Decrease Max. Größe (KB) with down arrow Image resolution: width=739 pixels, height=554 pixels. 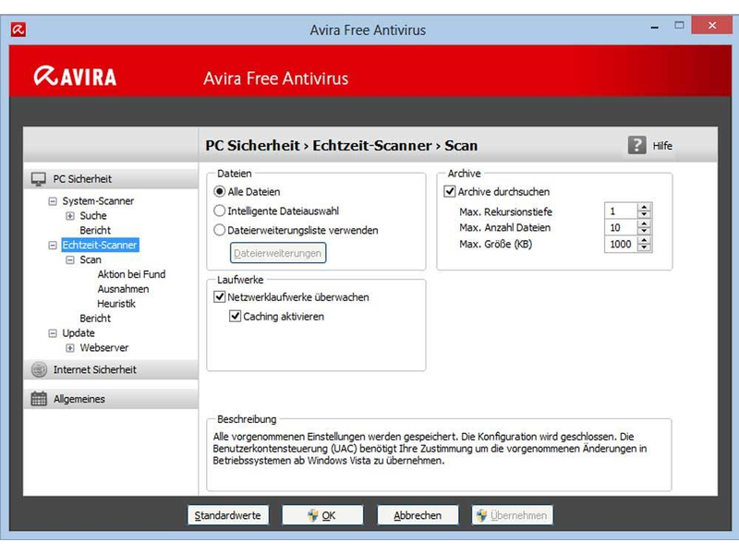[644, 247]
